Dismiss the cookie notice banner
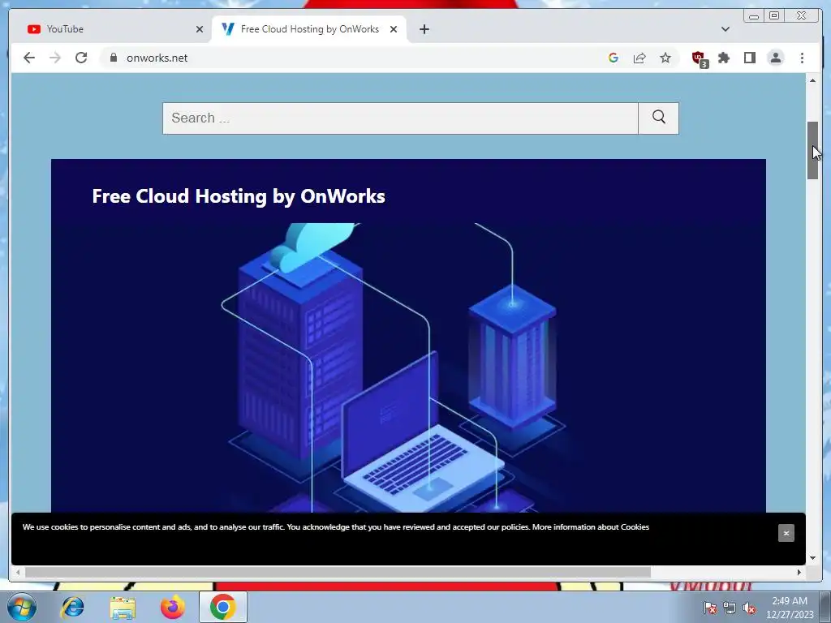The image size is (831, 623). pos(786,533)
